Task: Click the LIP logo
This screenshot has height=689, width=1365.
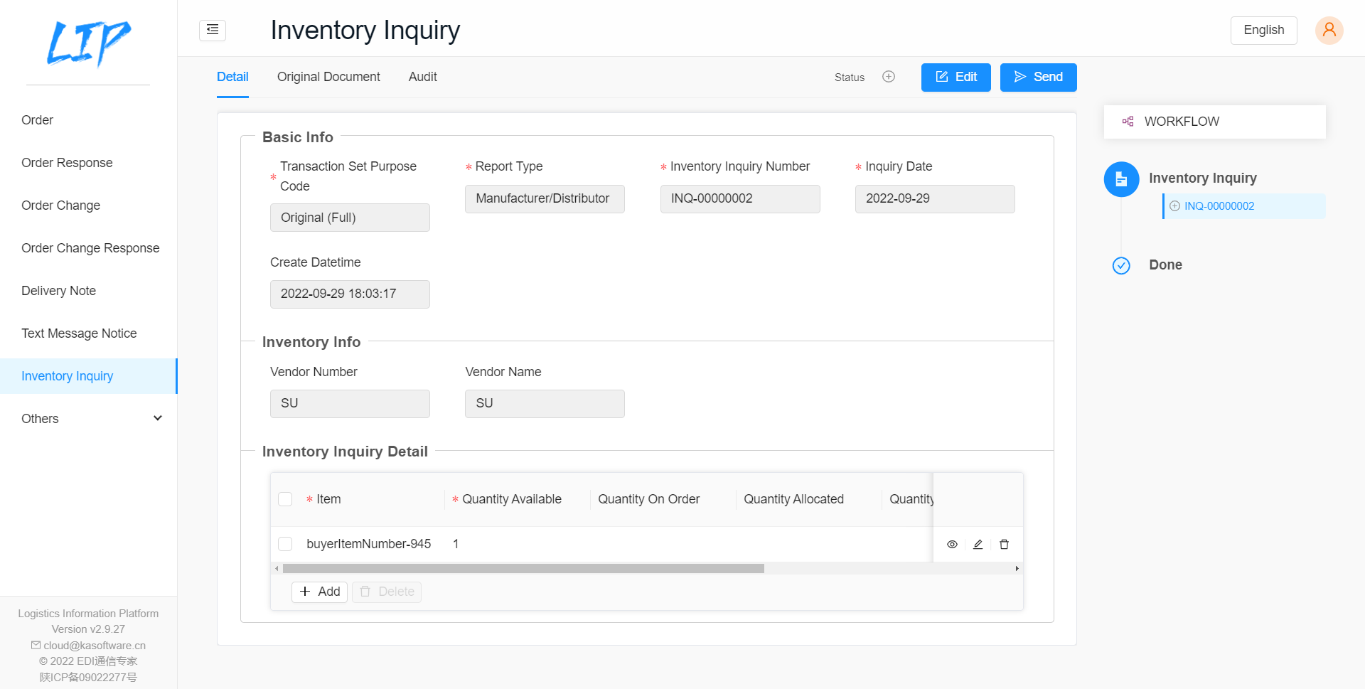Action: [88, 43]
